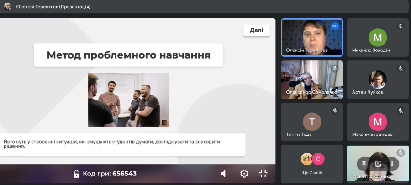Click Артем Чуйков's round profile photo

[x=378, y=80]
